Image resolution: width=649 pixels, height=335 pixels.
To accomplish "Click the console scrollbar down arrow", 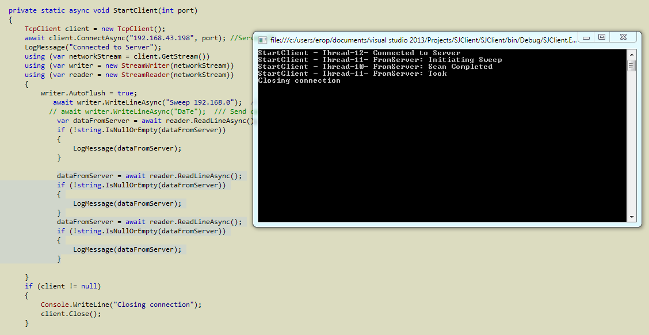I will [631, 217].
